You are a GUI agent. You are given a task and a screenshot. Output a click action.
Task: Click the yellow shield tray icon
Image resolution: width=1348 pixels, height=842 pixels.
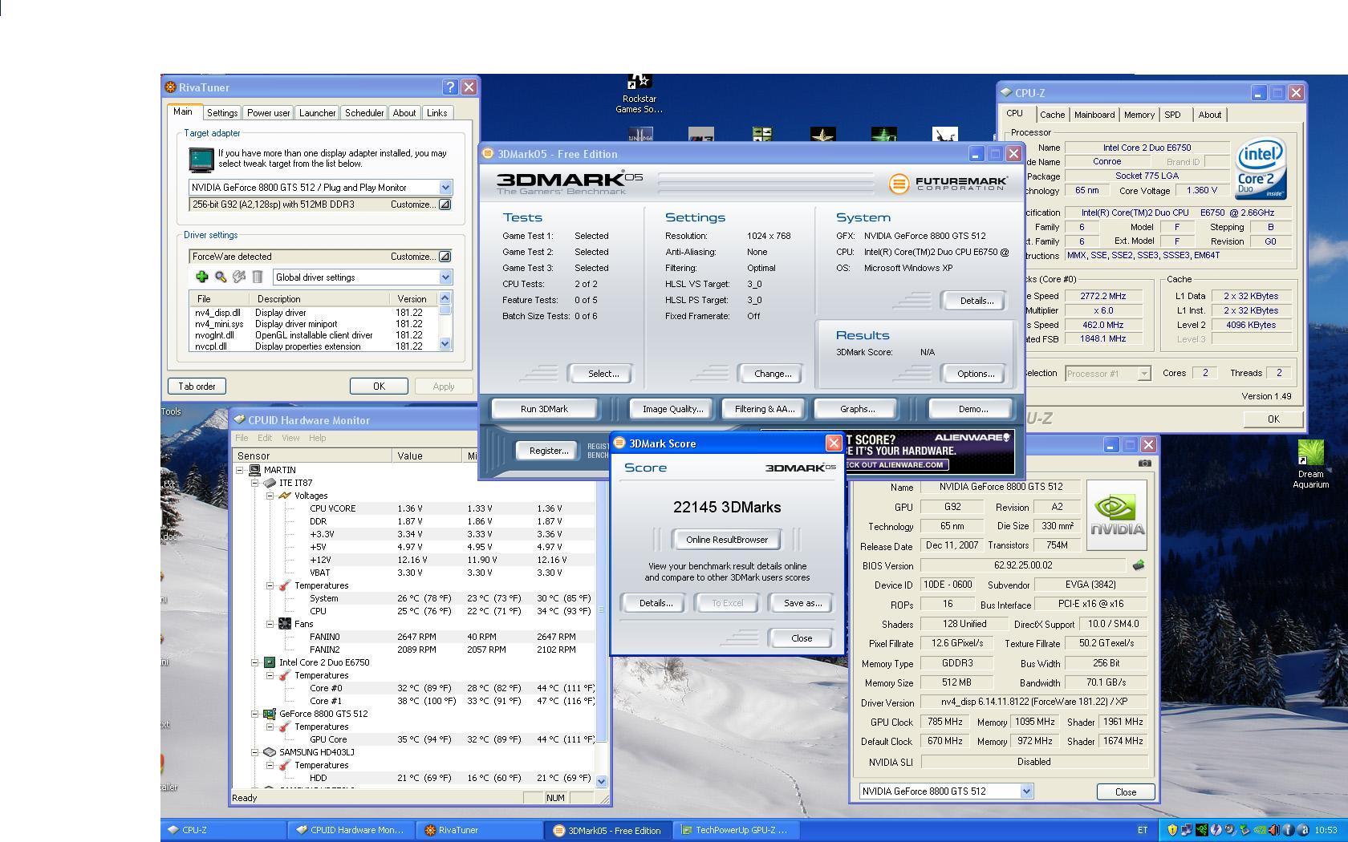[1172, 830]
